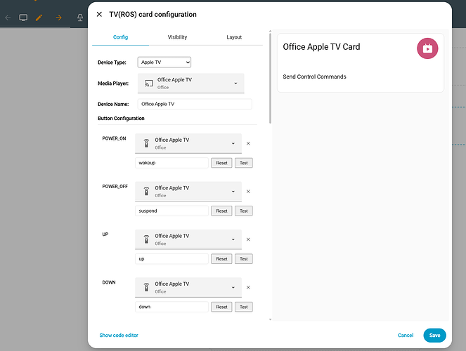This screenshot has height=351, width=466.
Task: Click the Office Apple TV Card title
Action: tap(321, 47)
